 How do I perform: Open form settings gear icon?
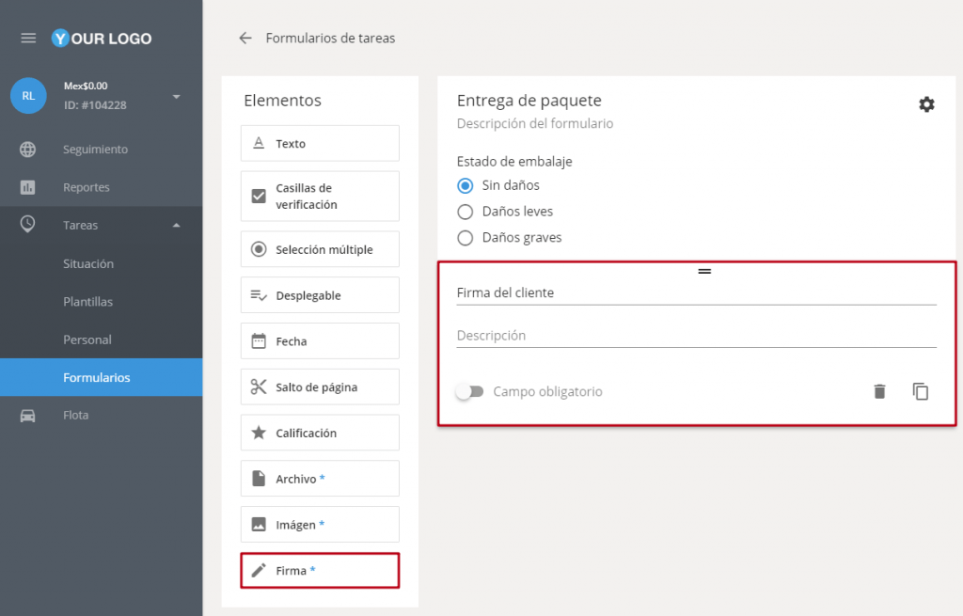926,104
